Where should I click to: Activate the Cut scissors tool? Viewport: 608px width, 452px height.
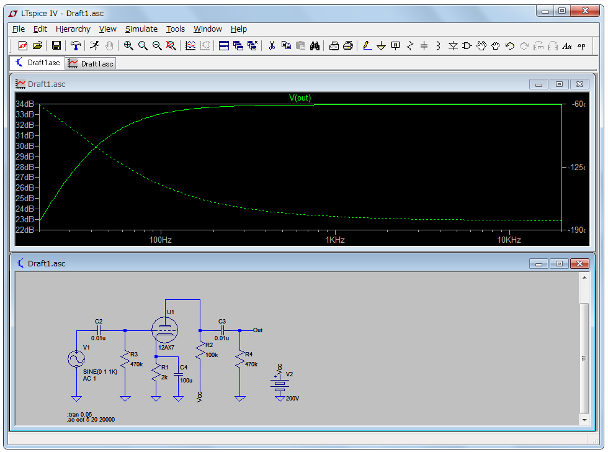272,45
